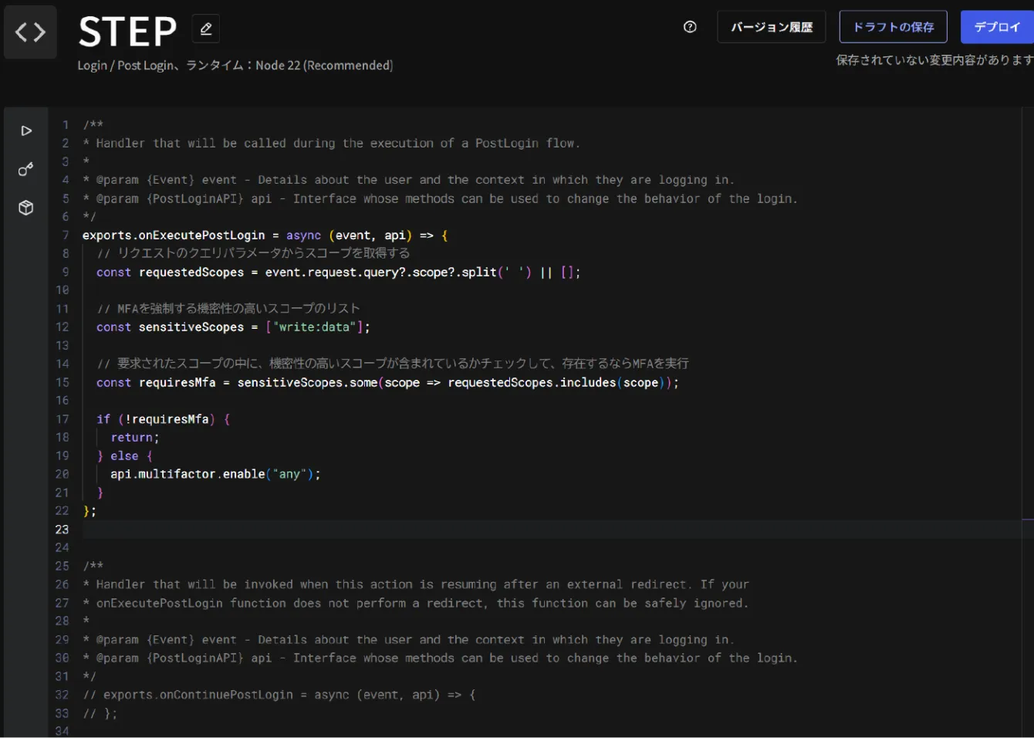
Task: Click line number 17 in the gutter
Action: [x=63, y=419]
